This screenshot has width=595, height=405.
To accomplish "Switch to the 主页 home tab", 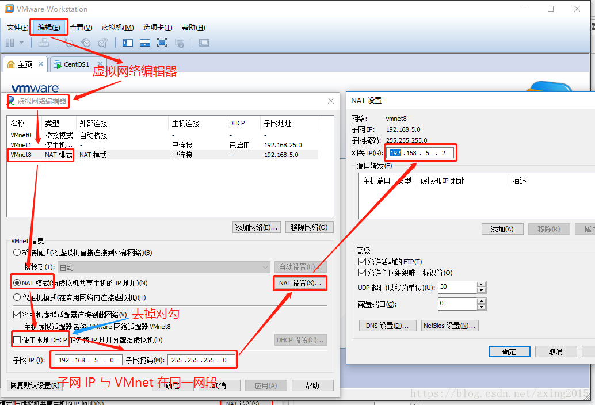I will pyautogui.click(x=25, y=64).
